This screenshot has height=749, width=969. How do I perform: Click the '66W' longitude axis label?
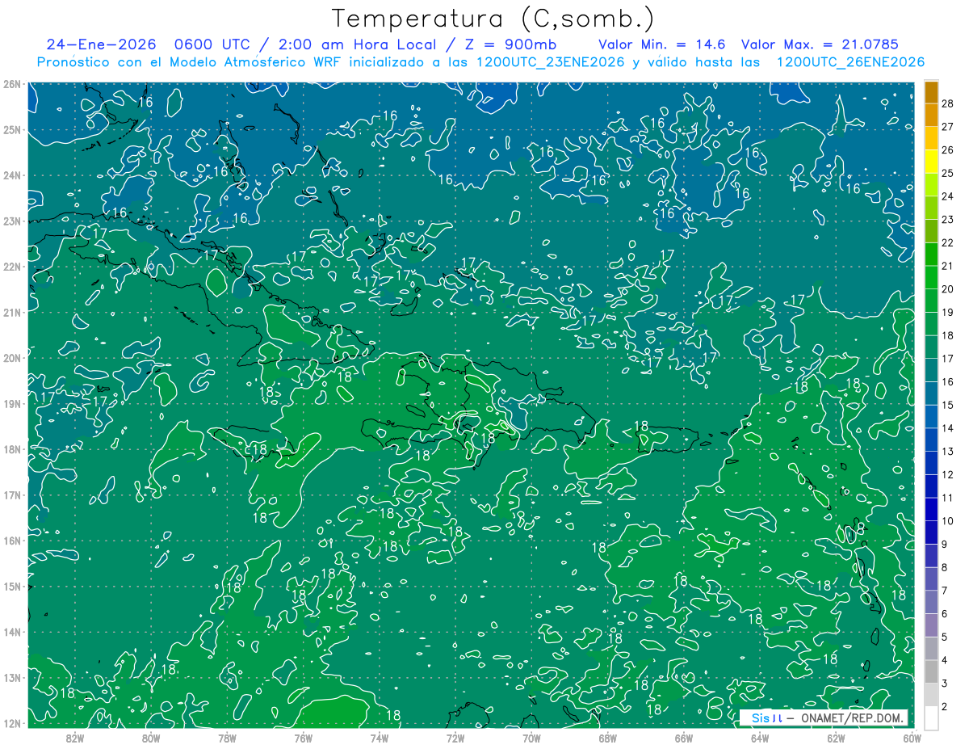coord(684,738)
